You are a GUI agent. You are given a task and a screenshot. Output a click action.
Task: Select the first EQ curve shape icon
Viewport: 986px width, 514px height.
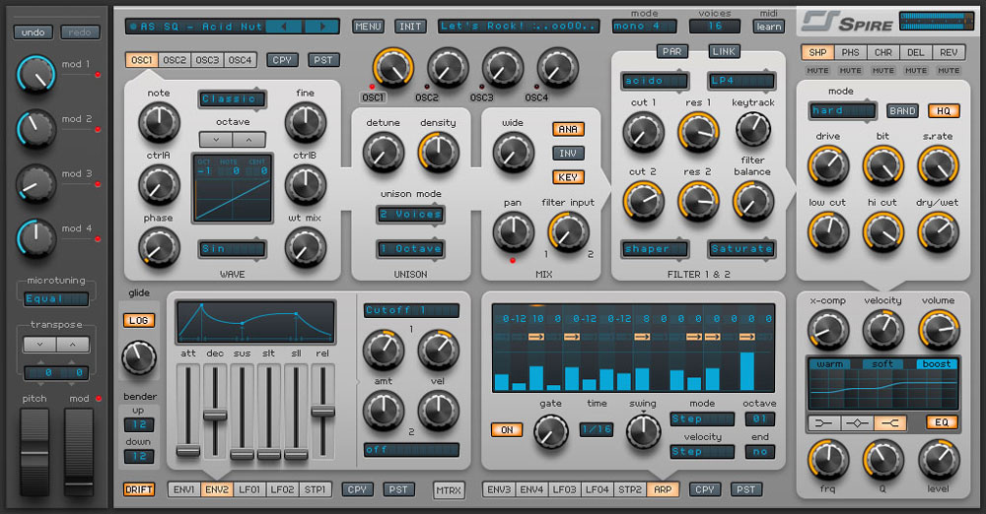pos(823,422)
